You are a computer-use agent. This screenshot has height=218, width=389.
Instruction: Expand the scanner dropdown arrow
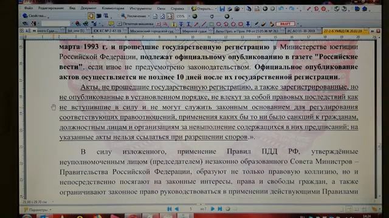click(x=242, y=9)
